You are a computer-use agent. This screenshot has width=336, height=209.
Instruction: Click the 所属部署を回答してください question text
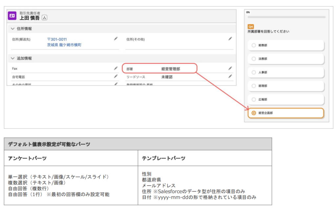click(268, 32)
